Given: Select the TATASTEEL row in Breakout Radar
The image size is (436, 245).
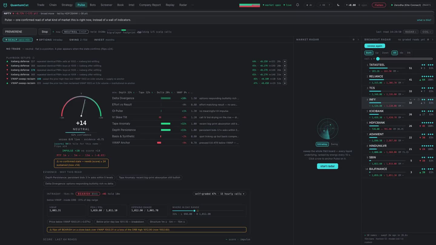Looking at the screenshot, I should pos(399,68).
